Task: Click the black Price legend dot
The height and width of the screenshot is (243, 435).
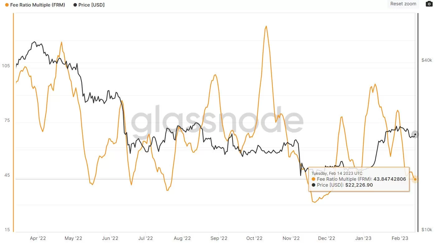Action: (75, 5)
